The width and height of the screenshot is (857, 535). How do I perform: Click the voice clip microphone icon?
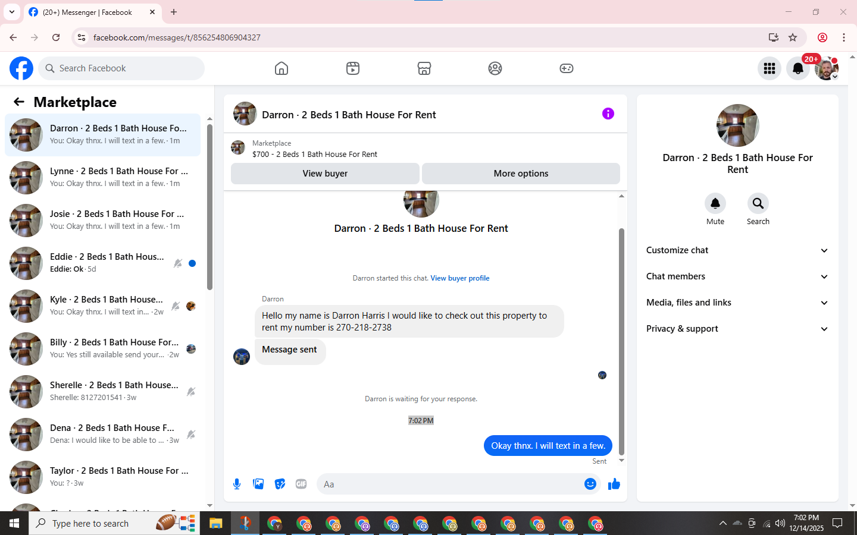237,484
